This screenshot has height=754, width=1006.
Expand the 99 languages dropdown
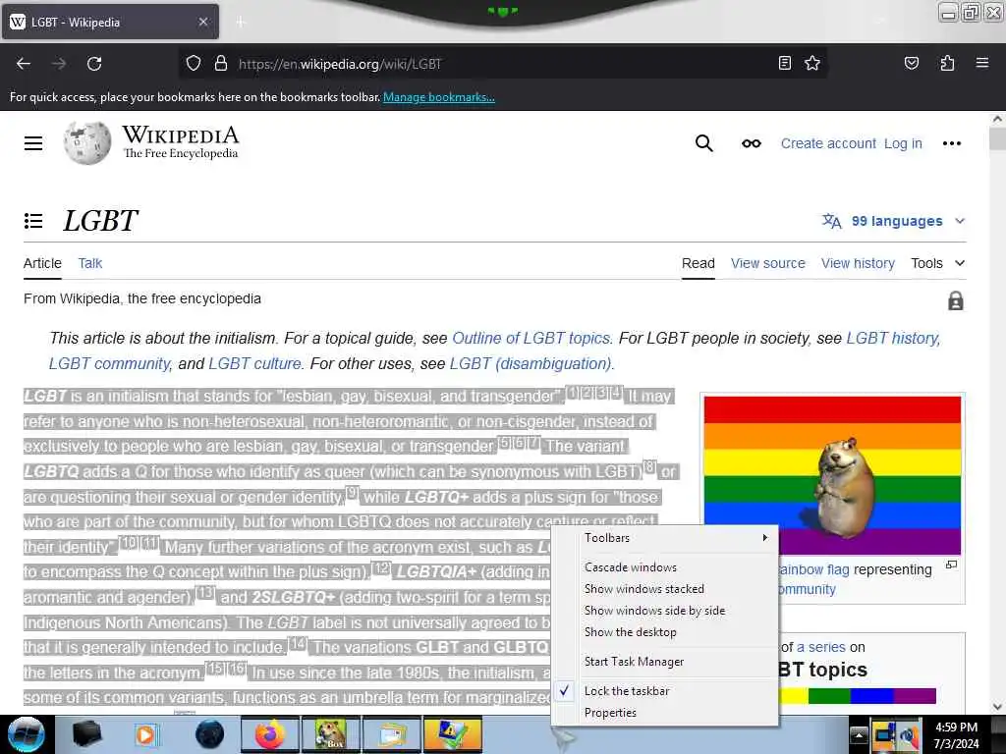coord(894,221)
